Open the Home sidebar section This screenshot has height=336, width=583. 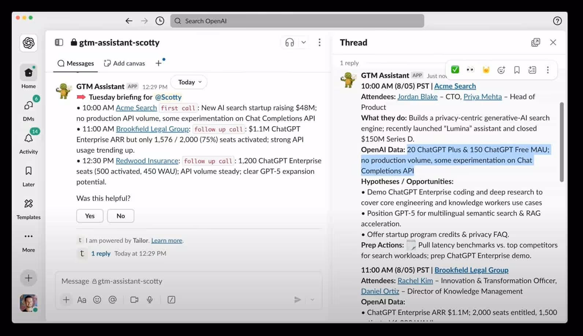pos(29,76)
